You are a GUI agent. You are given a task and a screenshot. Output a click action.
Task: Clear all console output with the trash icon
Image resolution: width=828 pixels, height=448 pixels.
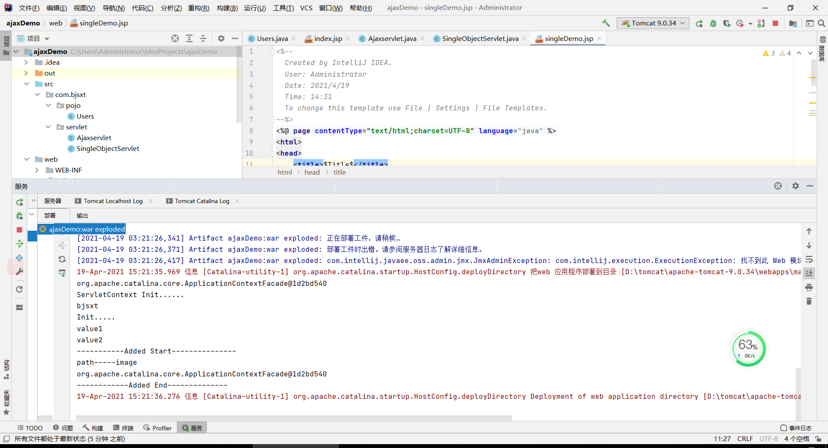pyautogui.click(x=809, y=301)
